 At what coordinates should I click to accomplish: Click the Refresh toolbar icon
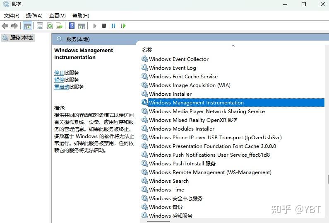pyautogui.click(x=50, y=26)
